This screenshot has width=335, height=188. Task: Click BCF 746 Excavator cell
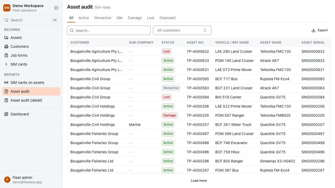(231, 143)
